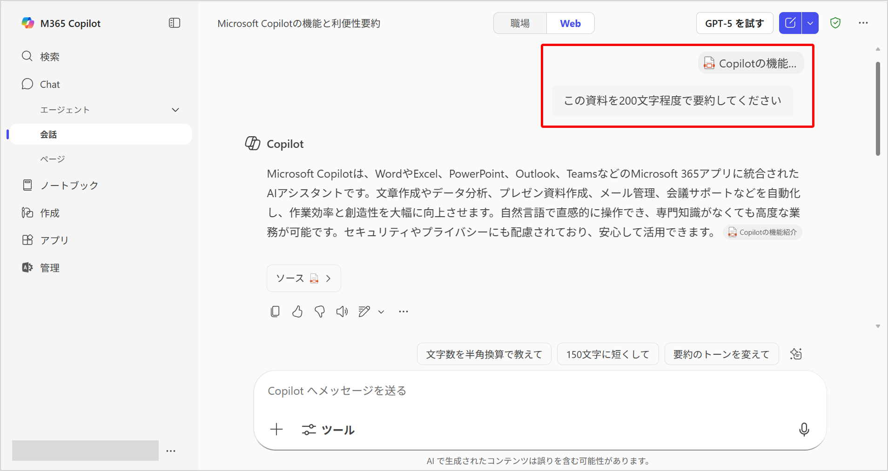Open dropdown arrow beside new chat button

(810, 23)
